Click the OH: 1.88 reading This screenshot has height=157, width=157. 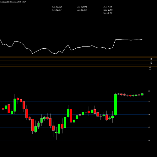coord(107,10)
